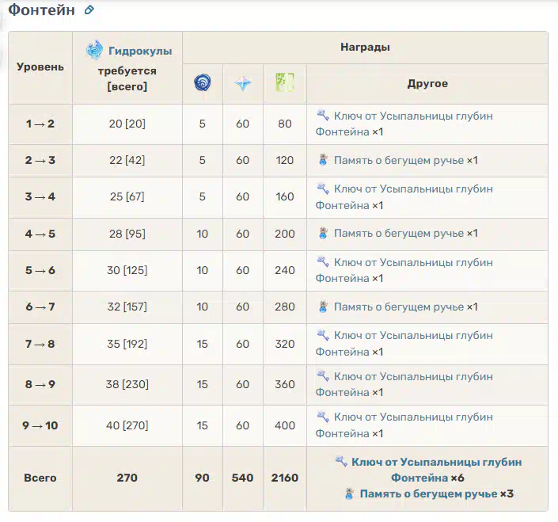The height and width of the screenshot is (522, 558).
Task: Click the total value 2160
Action: 285,478
